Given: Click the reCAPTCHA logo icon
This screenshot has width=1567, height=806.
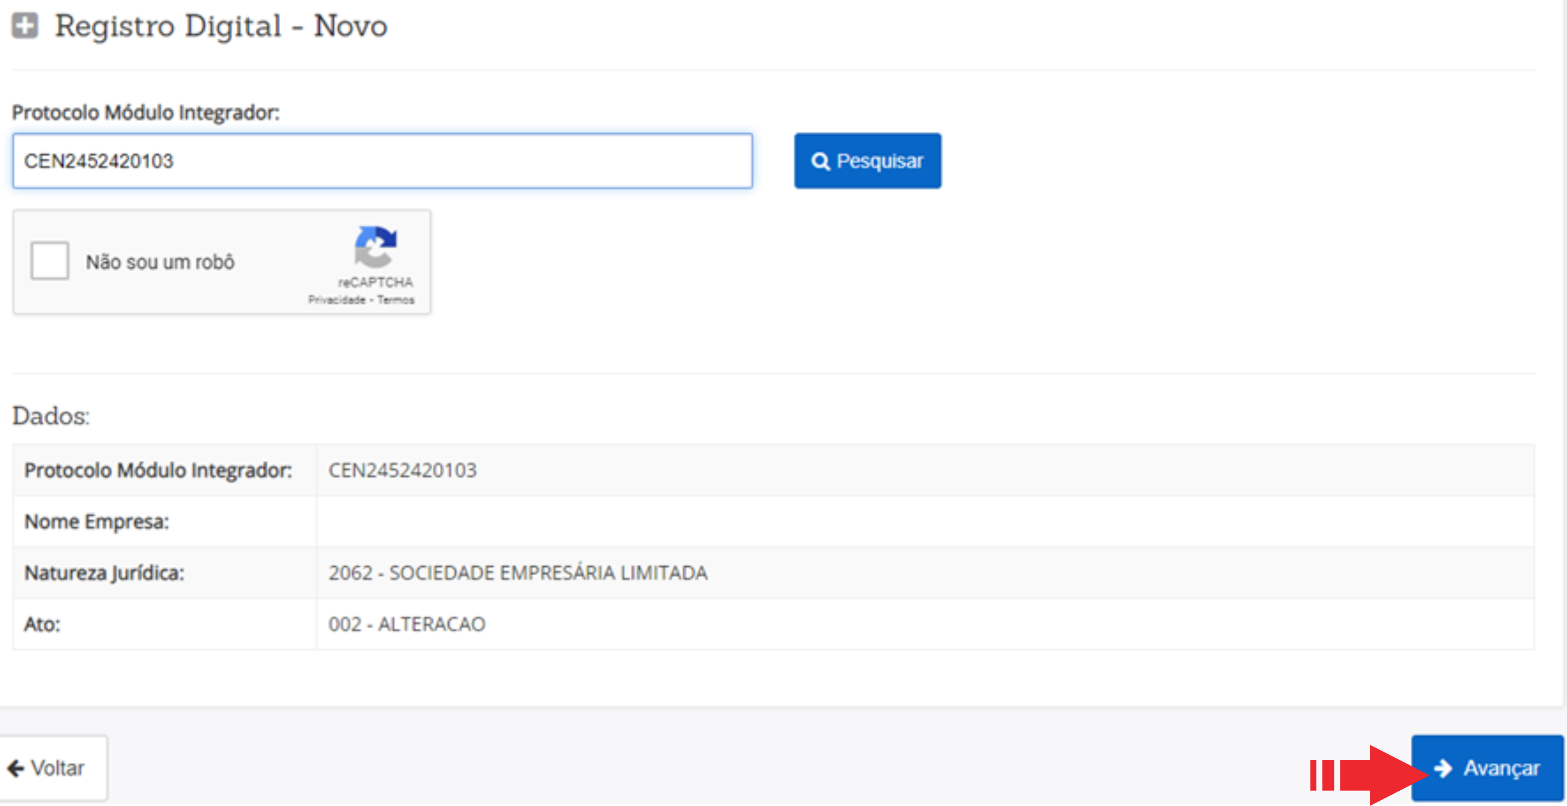Looking at the screenshot, I should tap(375, 247).
